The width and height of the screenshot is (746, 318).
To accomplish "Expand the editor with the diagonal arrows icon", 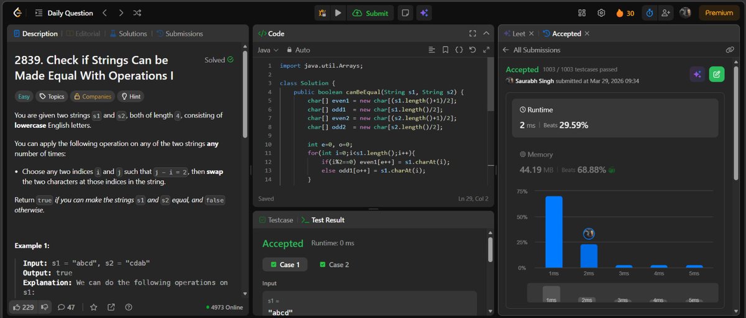I will [486, 50].
